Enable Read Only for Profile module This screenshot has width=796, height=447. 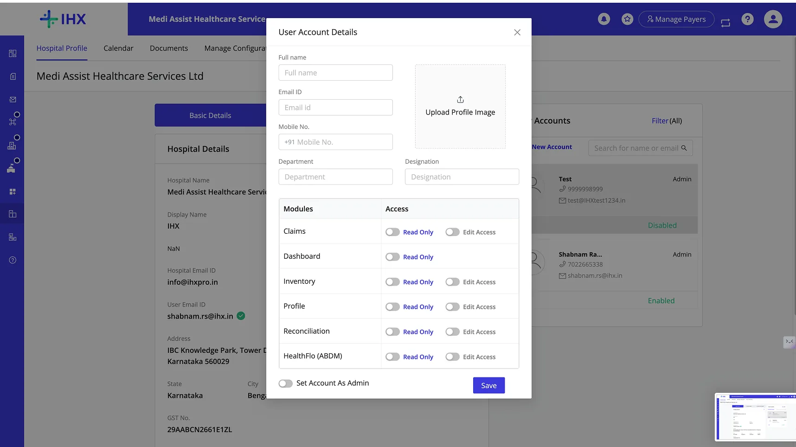(392, 307)
